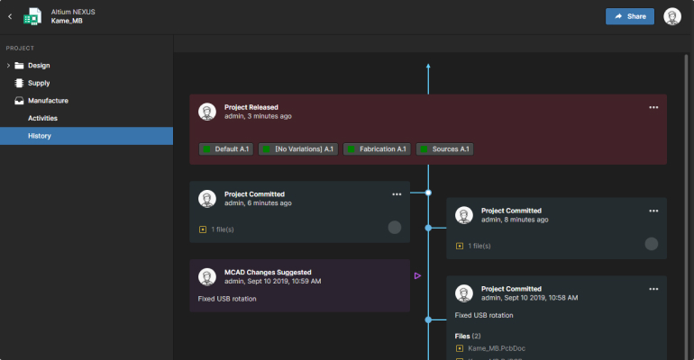Click the Supply chip icon
The image size is (694, 360).
19,83
